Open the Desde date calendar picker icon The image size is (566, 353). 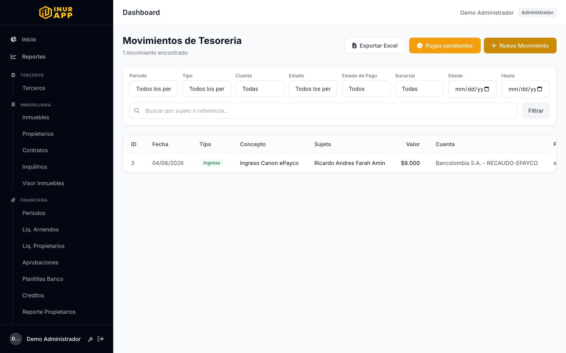click(487, 89)
